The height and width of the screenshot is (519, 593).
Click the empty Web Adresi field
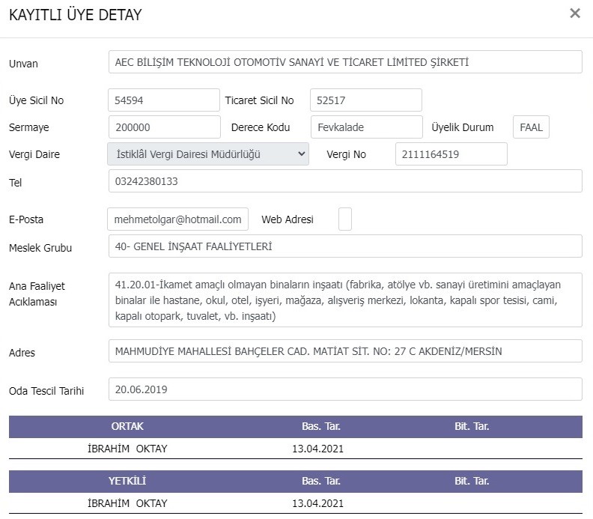(345, 219)
